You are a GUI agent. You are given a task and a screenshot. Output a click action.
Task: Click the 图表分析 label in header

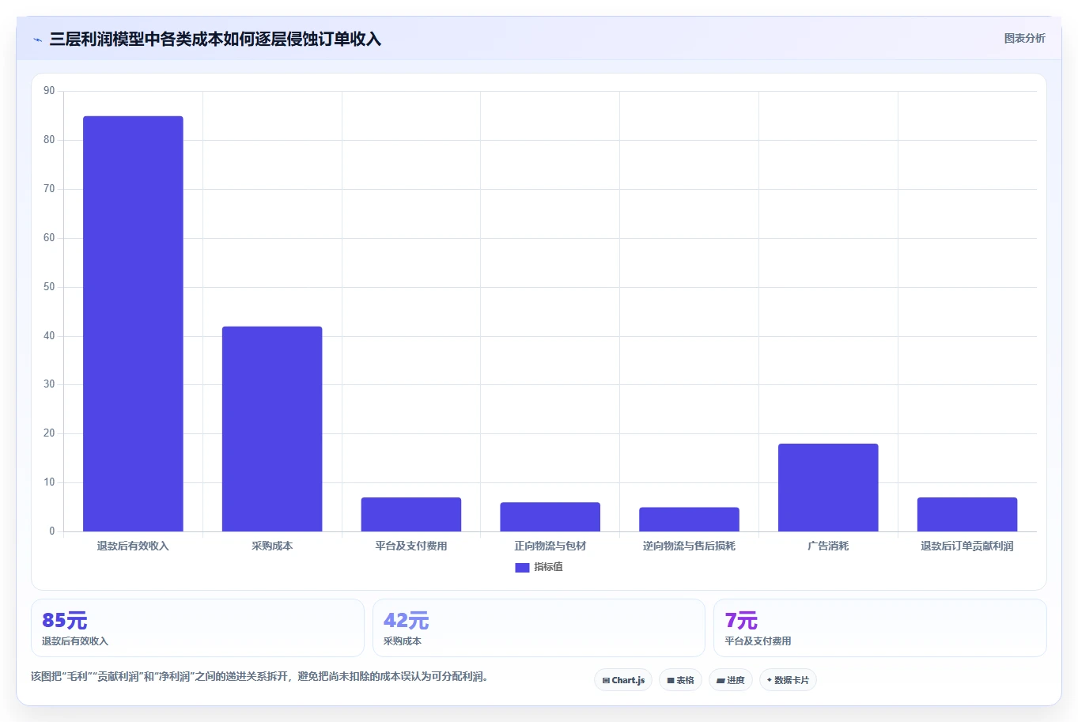(1024, 38)
